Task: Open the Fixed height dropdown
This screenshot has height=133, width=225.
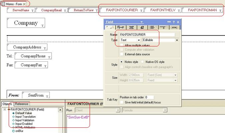Action: point(175,80)
